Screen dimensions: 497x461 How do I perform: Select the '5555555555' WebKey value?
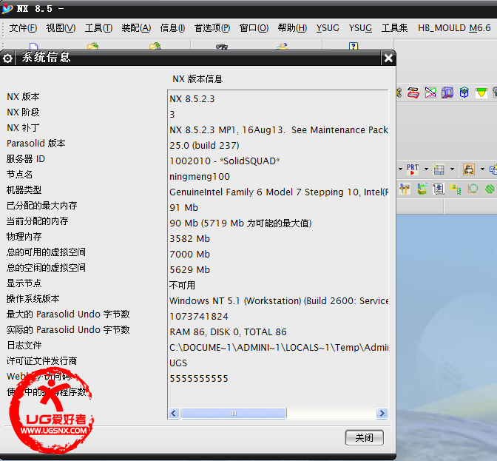click(199, 379)
